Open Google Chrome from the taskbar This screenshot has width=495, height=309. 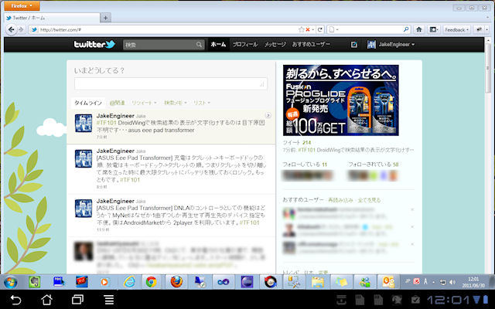152,282
